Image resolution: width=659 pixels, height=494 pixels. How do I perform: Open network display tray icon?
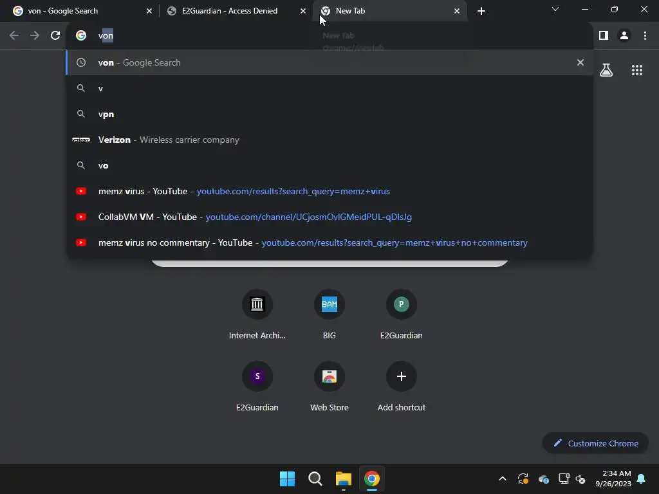coord(564,479)
